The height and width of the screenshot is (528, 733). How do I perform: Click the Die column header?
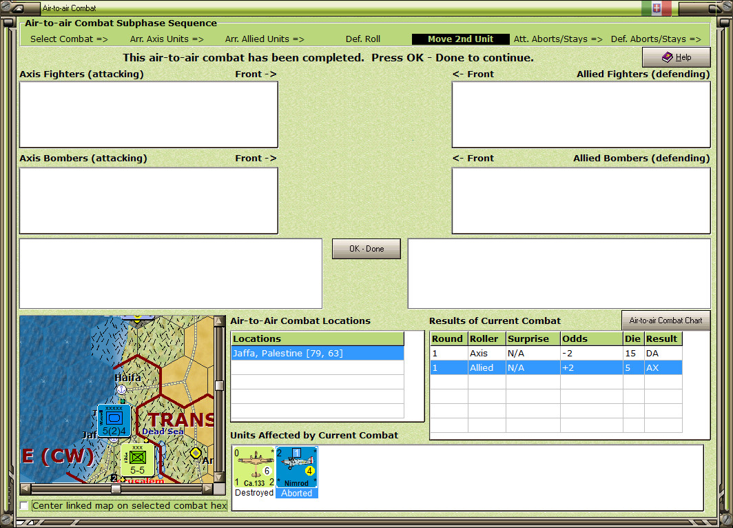633,338
